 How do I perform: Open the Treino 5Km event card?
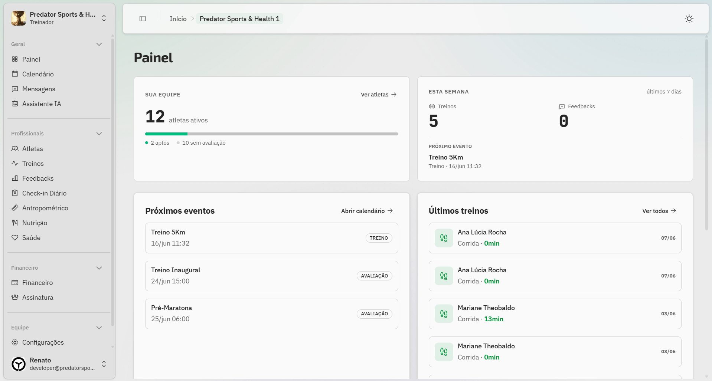(271, 238)
